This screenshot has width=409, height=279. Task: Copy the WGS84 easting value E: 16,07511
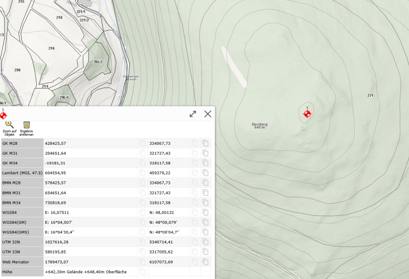pos(143,212)
